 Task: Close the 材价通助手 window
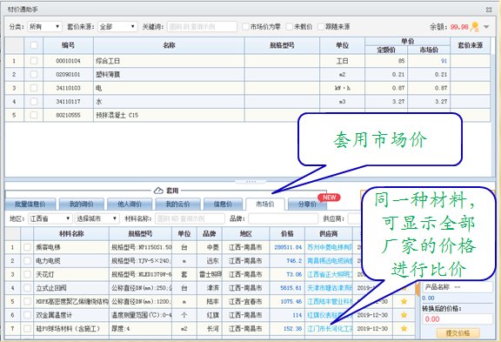point(489,10)
